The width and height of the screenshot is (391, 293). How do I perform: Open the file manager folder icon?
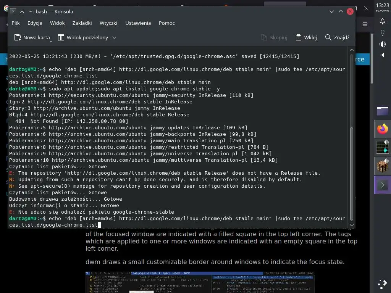pyautogui.click(x=383, y=111)
